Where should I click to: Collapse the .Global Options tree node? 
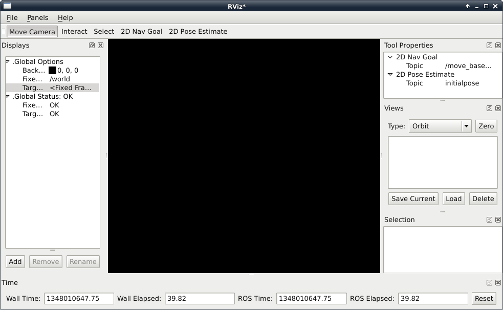click(x=8, y=62)
